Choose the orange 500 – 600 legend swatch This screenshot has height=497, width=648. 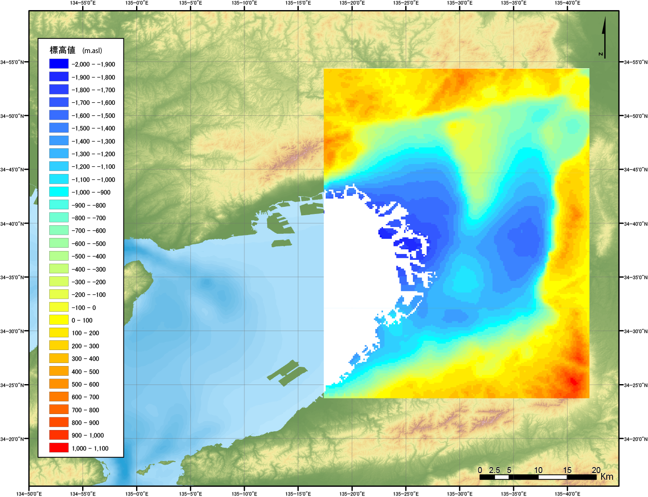click(x=59, y=384)
